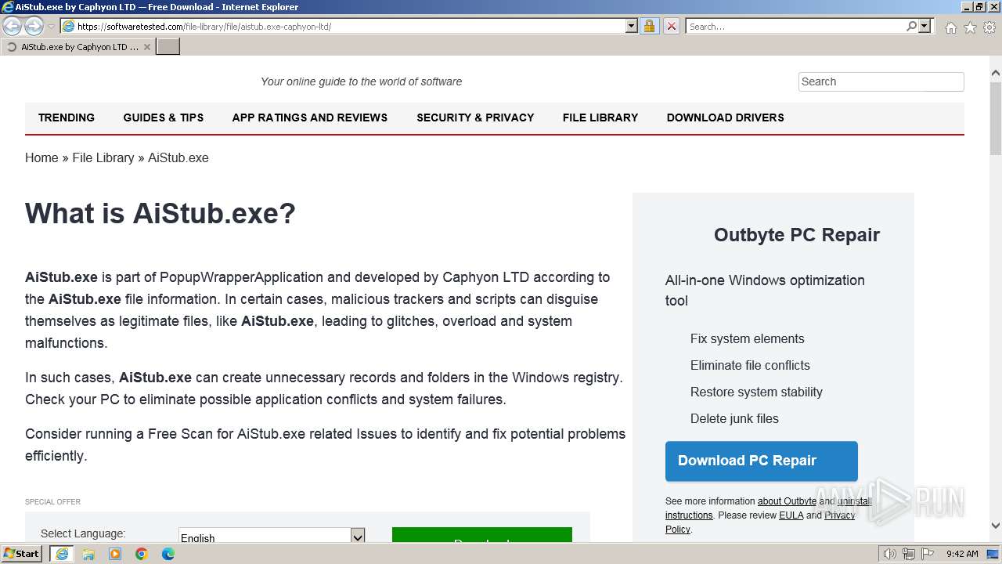This screenshot has height=564, width=1002.
Task: Open the Windows Start menu
Action: [22, 554]
